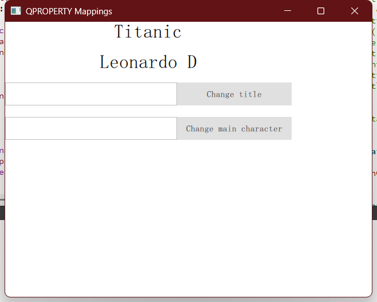This screenshot has width=377, height=302.
Task: Focus the title input field
Action: 91,94
